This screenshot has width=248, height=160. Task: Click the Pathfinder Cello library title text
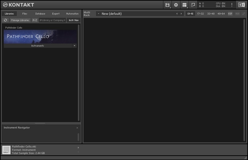[14, 28]
